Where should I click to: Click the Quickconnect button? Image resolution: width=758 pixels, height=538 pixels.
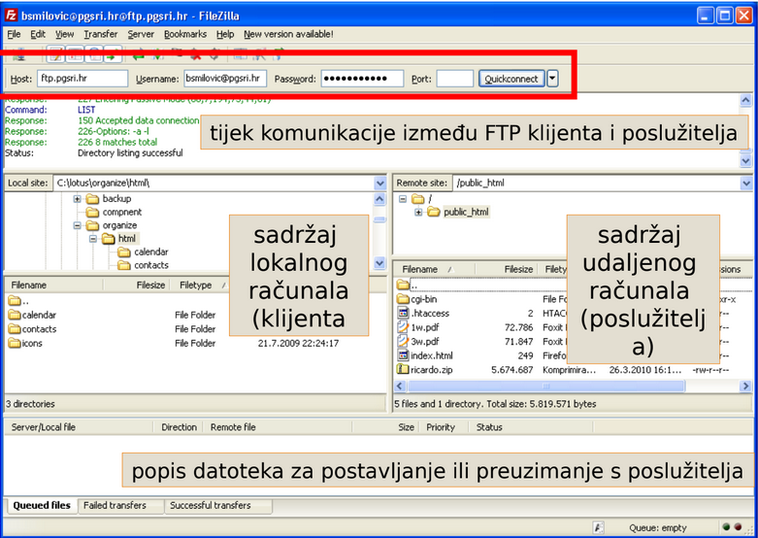(511, 79)
